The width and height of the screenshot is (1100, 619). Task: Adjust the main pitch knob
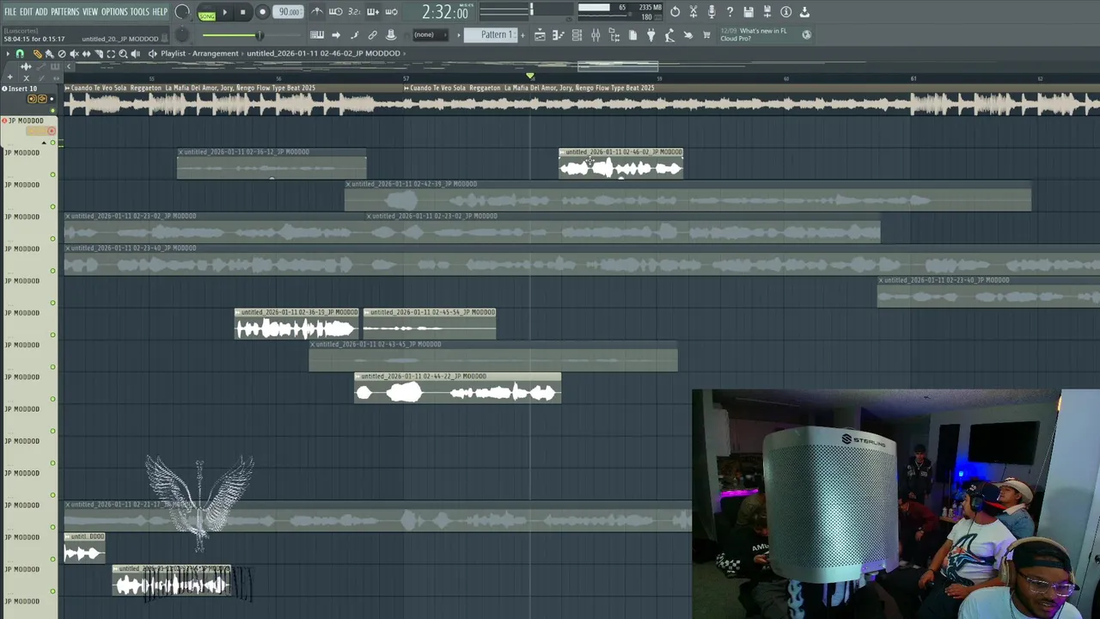pyautogui.click(x=181, y=35)
